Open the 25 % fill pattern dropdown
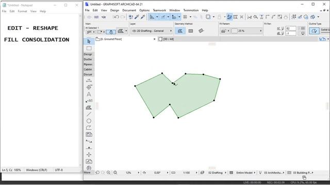Image resolution: width=330 pixels, height=185 pixels. (x=246, y=31)
